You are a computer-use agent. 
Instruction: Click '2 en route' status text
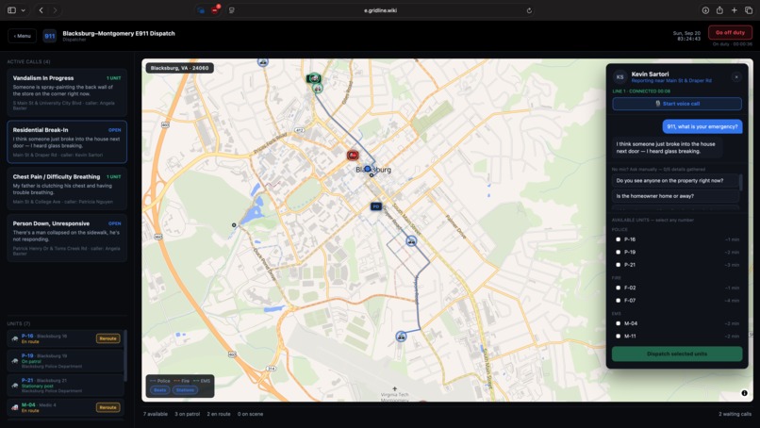coord(219,414)
